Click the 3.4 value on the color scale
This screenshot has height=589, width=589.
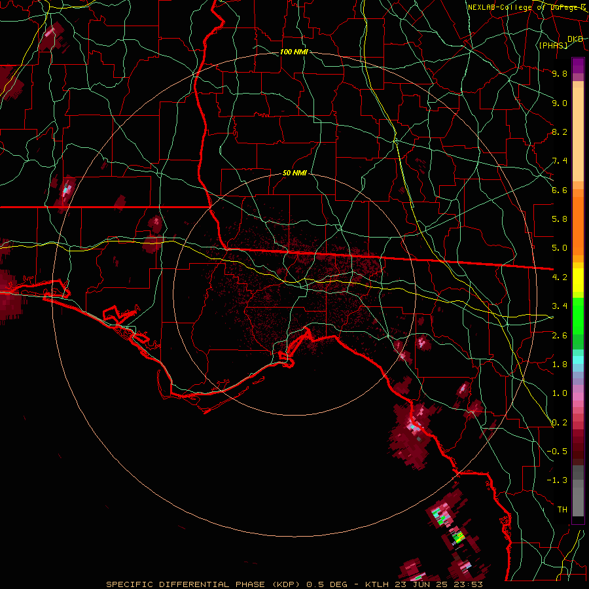click(x=560, y=306)
